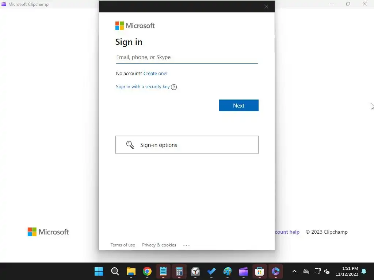The height and width of the screenshot is (280, 374).
Task: Launch Google Chrome from the taskbar
Action: click(147, 271)
